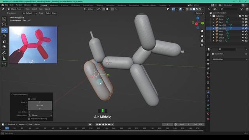
Task: Click the Move Y value field
Action: (x=40, y=105)
